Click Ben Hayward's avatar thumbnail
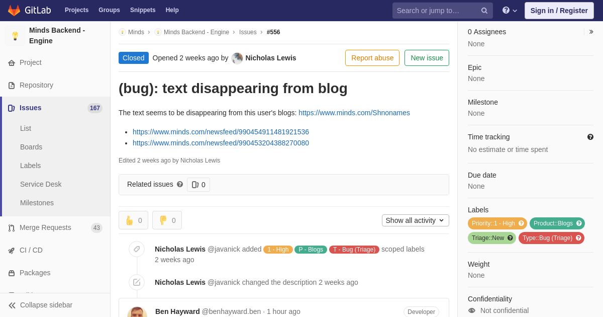Screen dimensions: 603x317 (137, 312)
